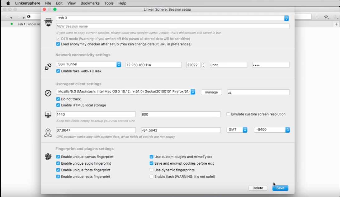Click the masked hacker avatar session icon
The width and height of the screenshot is (340, 197).
click(x=48, y=22)
